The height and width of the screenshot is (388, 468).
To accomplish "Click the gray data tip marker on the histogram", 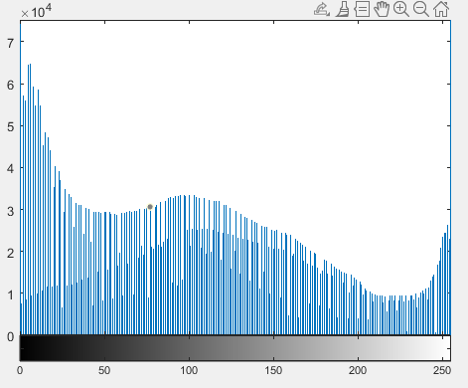I will coord(150,207).
